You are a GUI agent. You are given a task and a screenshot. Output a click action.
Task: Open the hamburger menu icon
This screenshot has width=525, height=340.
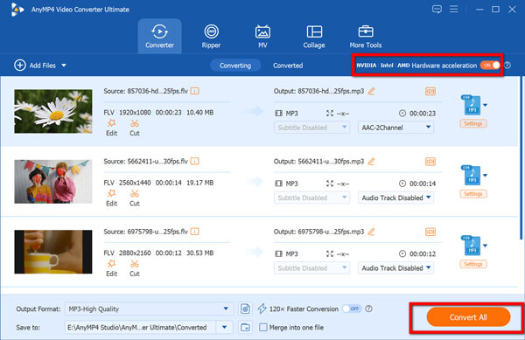click(453, 9)
